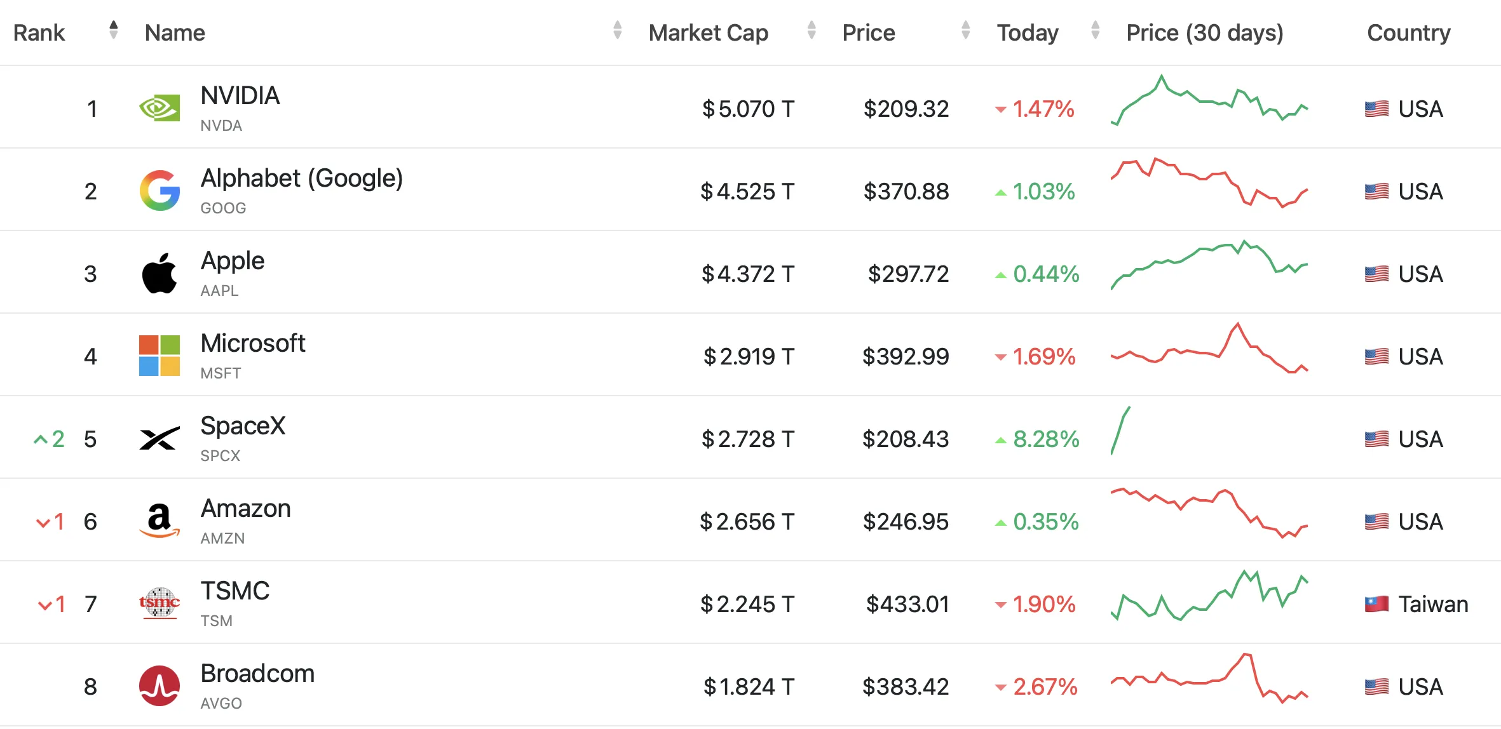Click the Amazon logo icon

click(x=160, y=521)
